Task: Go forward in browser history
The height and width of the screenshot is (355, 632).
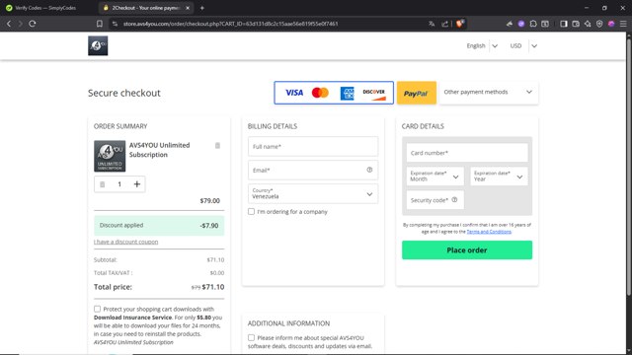Action: (x=20, y=24)
